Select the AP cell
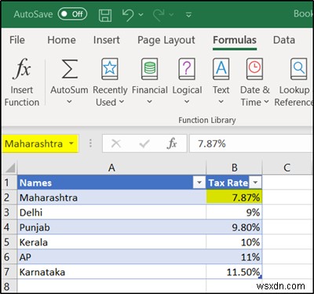The height and width of the screenshot is (294, 314). click(x=111, y=257)
